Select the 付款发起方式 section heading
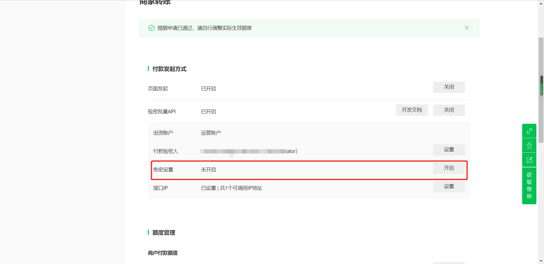544x264 pixels. pyautogui.click(x=169, y=69)
